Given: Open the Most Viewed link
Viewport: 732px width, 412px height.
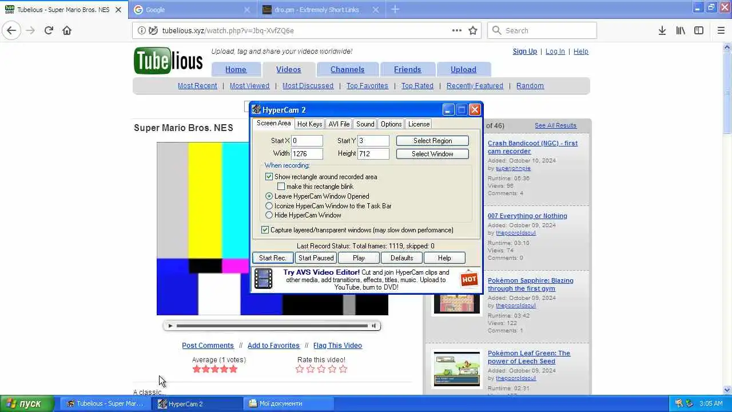Looking at the screenshot, I should tap(249, 86).
